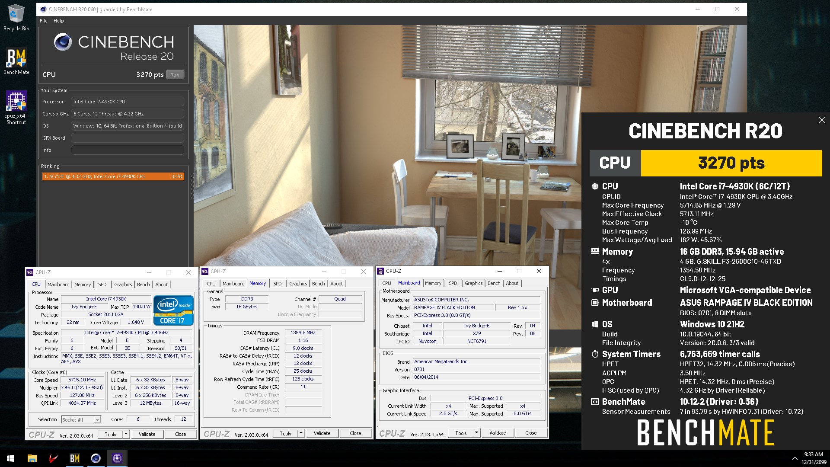
Task: Click the Cinebench logo icon in title bar
Action: coord(43,9)
